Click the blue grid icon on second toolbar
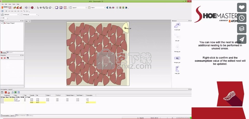Viewport: 249px width, 119px height. pyautogui.click(x=2, y=11)
